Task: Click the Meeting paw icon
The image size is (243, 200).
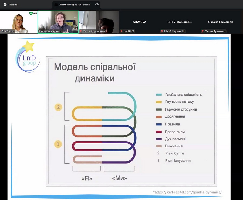Action: point(5,5)
